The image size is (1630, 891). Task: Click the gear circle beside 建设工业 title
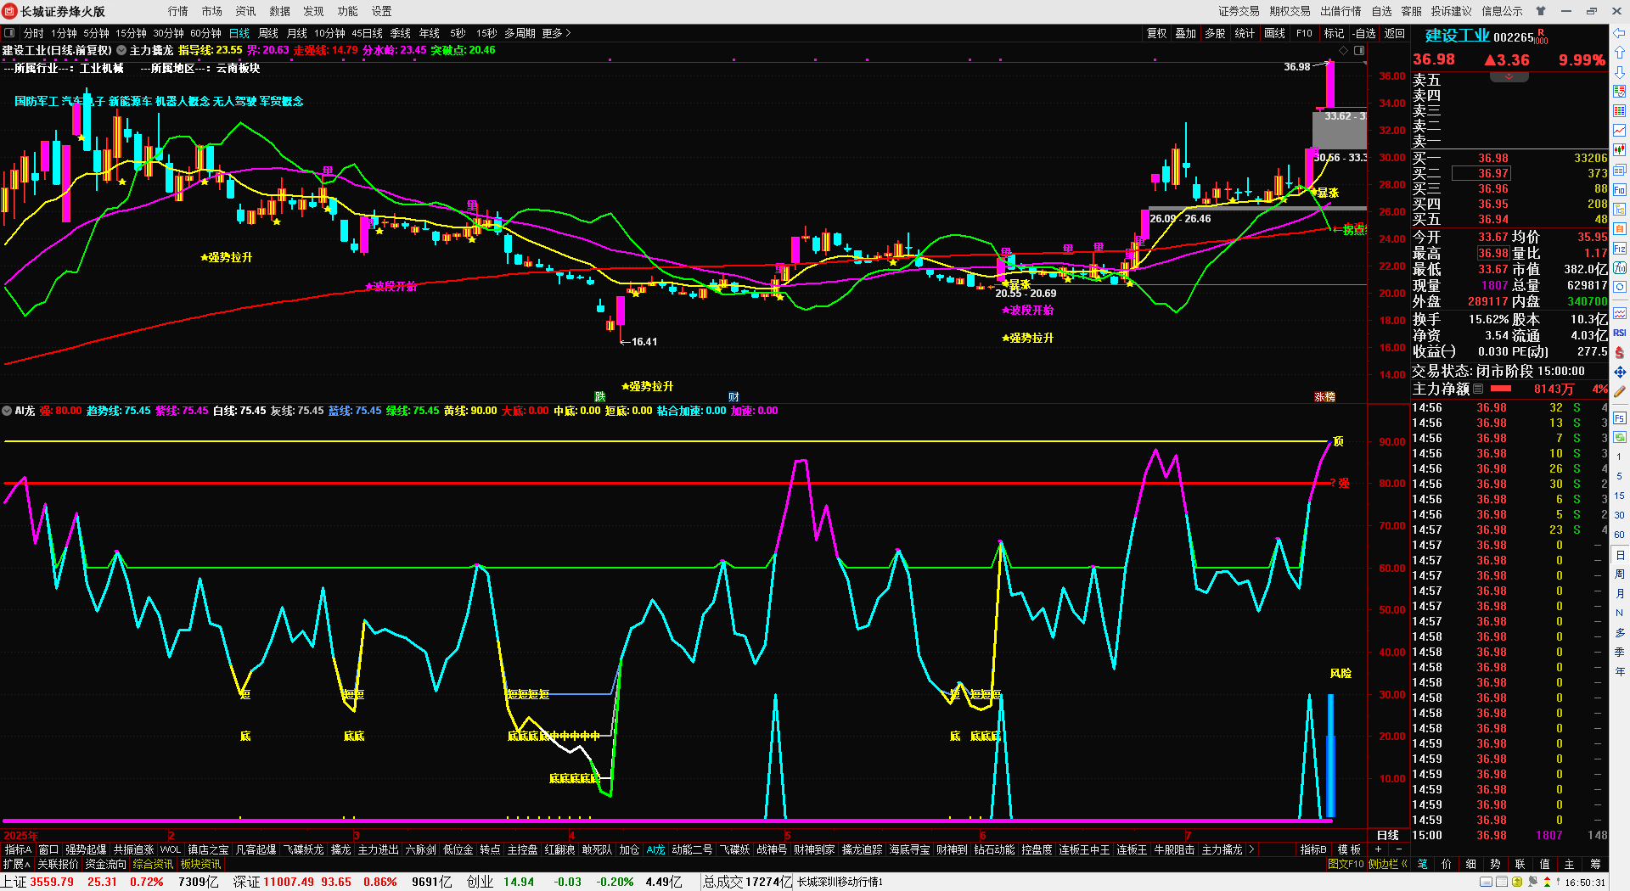[121, 51]
